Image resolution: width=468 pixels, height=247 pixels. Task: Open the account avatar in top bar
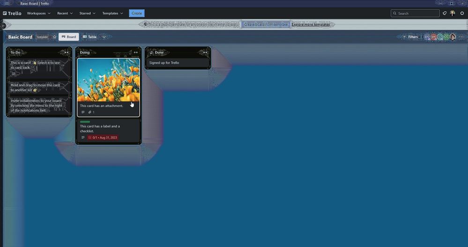click(453, 14)
